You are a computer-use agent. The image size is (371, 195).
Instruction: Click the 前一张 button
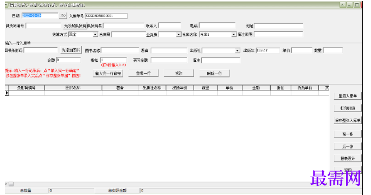[x=348, y=134]
